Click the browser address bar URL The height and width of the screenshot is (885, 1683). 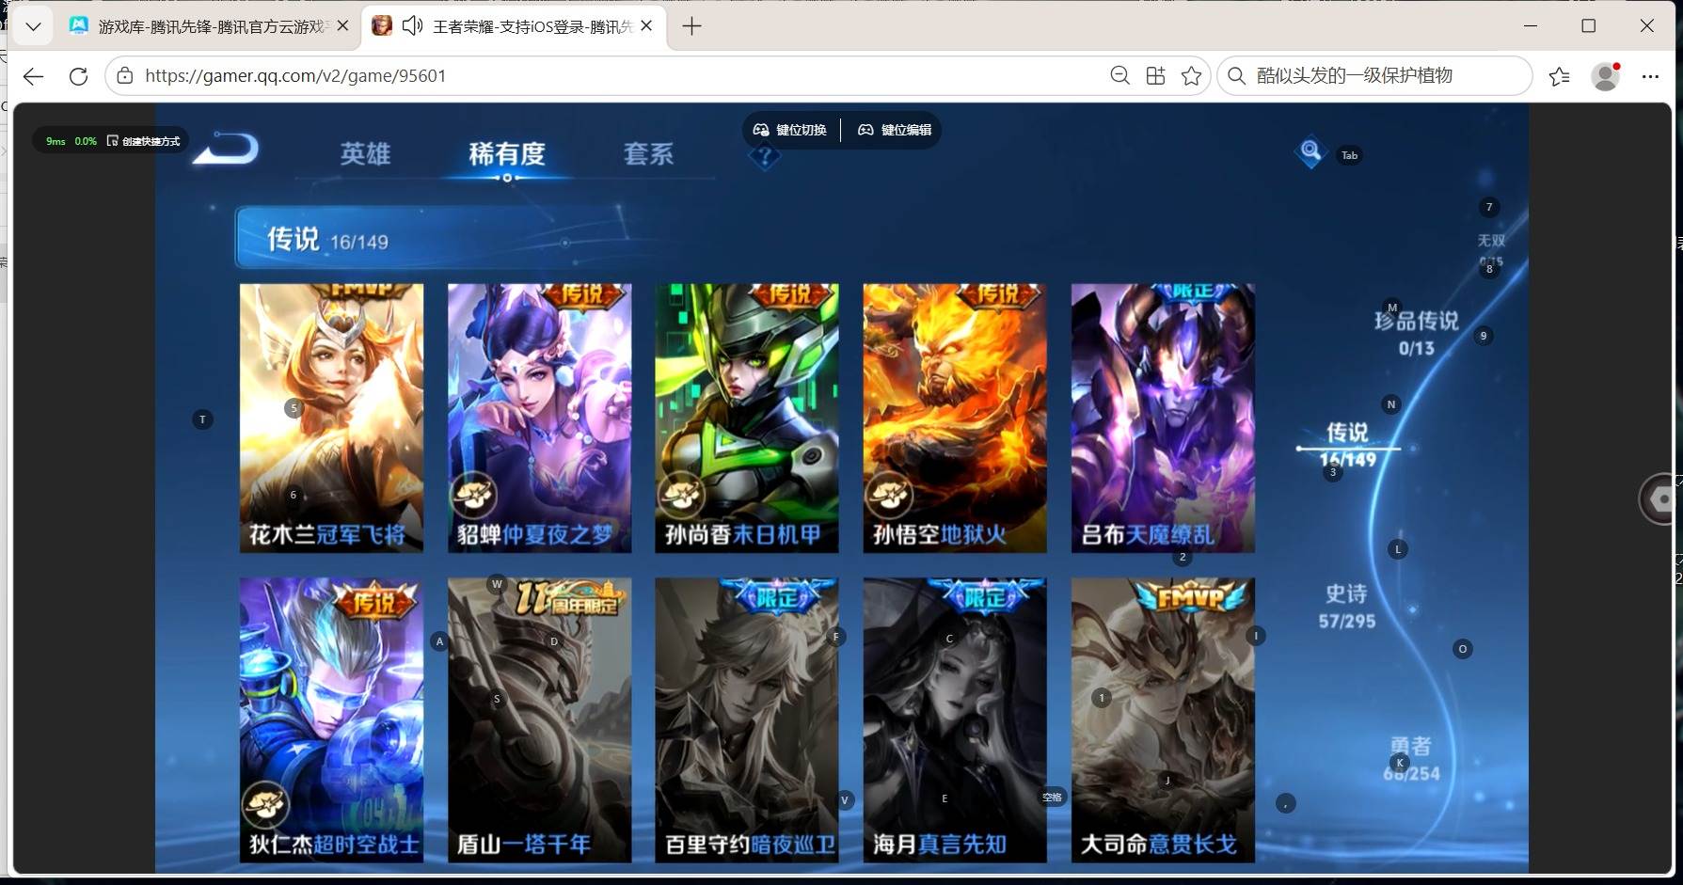point(295,76)
